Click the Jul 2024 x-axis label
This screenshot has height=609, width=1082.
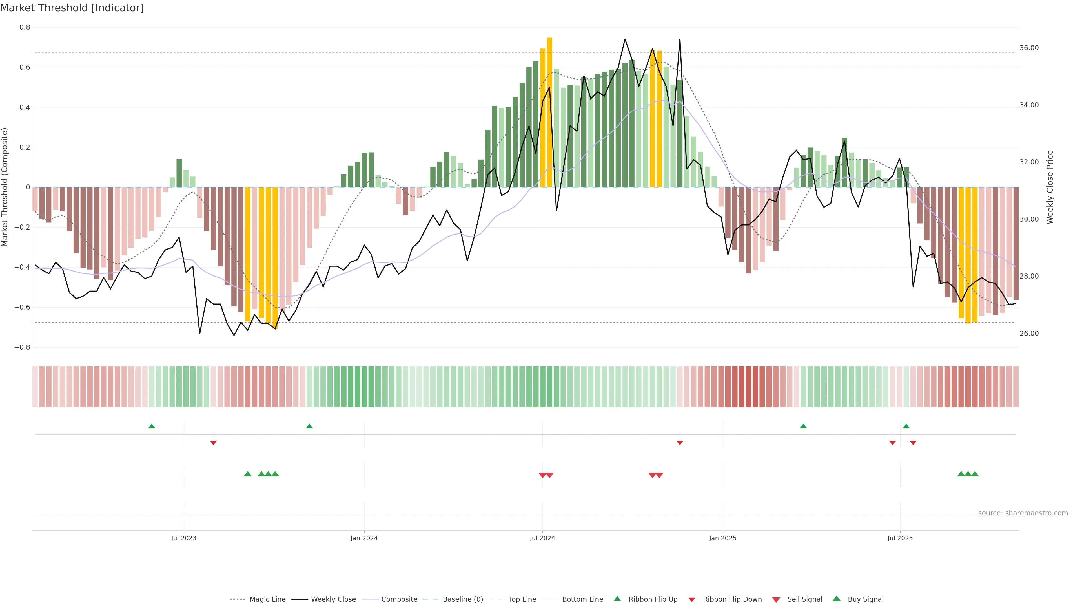542,538
